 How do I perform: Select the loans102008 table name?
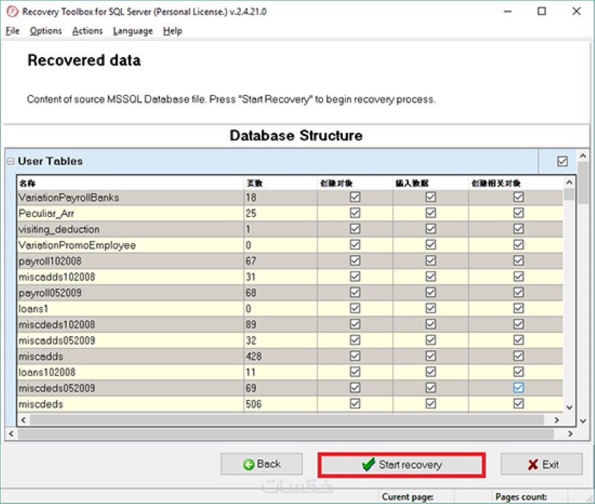(47, 372)
